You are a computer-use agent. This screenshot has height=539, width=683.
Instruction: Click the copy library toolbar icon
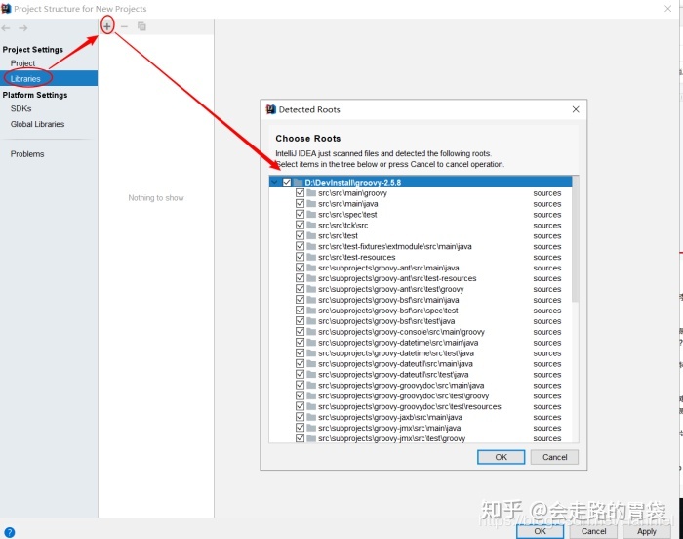click(141, 26)
